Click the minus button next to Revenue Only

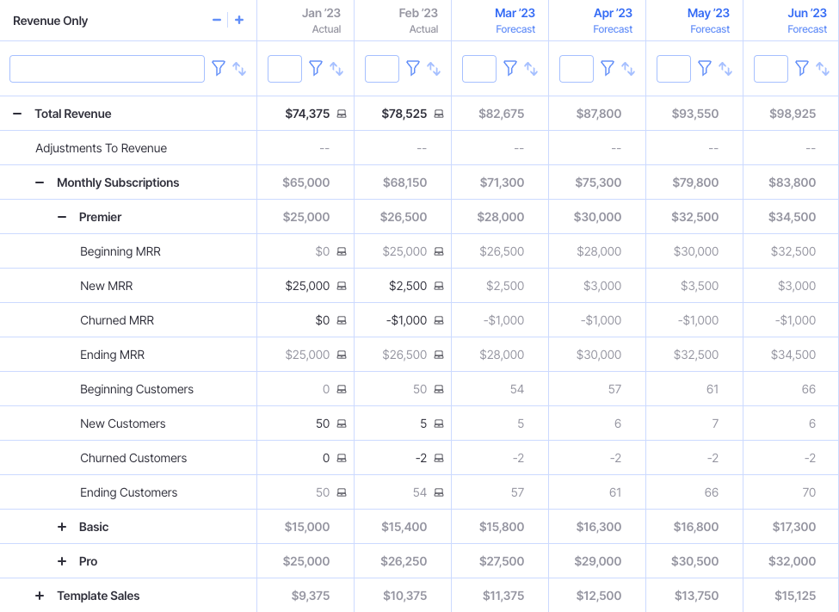click(x=217, y=20)
